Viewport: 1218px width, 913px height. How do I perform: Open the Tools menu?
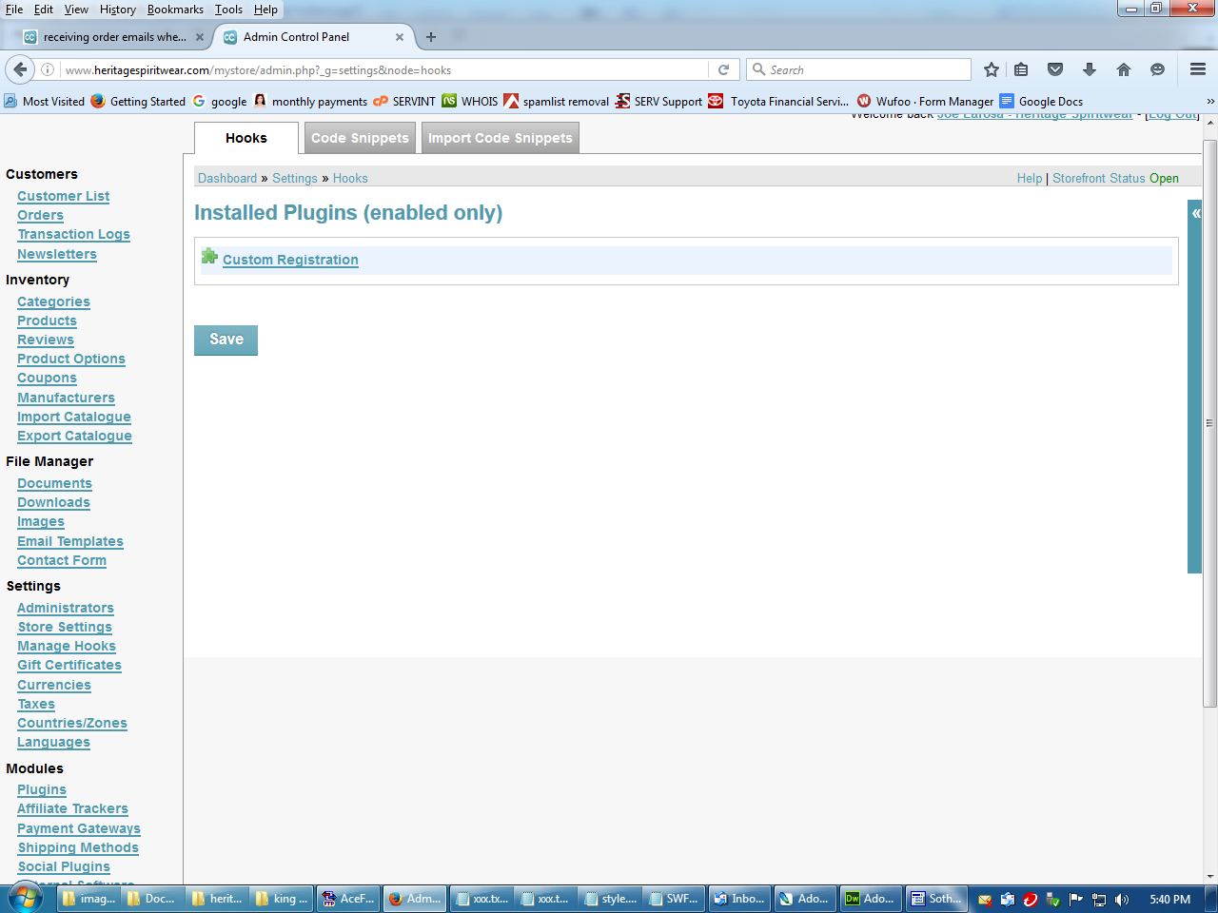[228, 10]
